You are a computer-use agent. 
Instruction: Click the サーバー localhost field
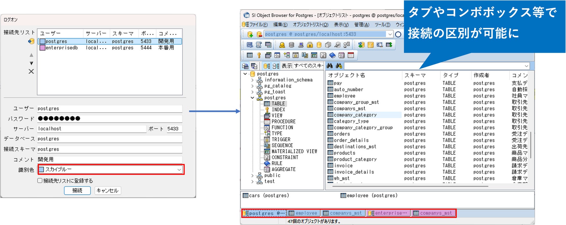point(92,129)
